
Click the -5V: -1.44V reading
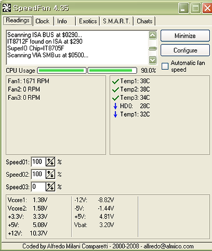94,209
